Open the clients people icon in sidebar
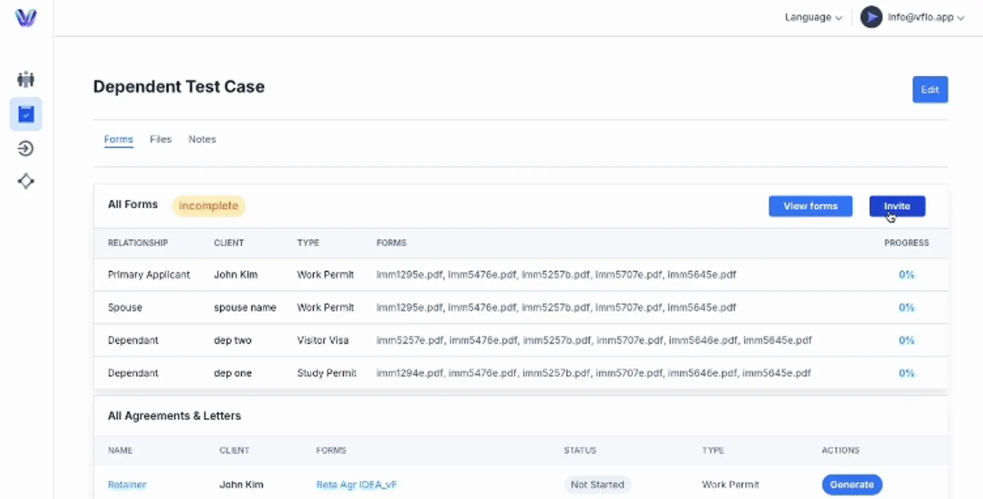 pyautogui.click(x=26, y=79)
